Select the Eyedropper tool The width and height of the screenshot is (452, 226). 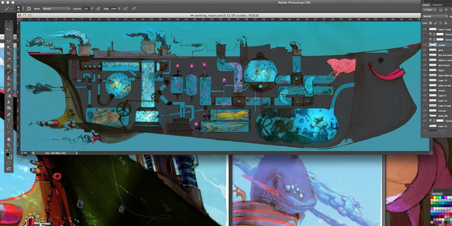point(9,60)
